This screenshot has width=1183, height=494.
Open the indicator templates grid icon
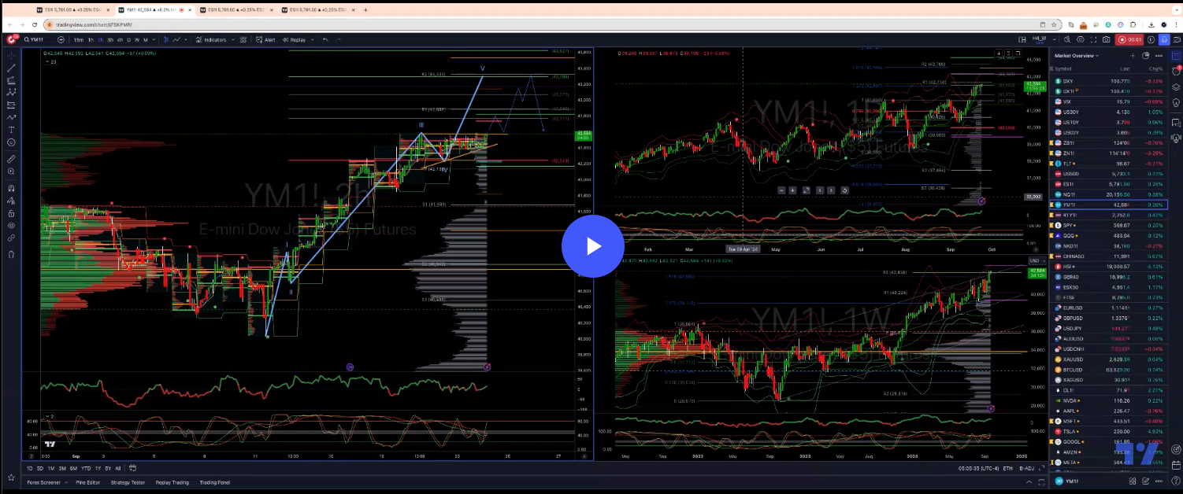(x=243, y=39)
